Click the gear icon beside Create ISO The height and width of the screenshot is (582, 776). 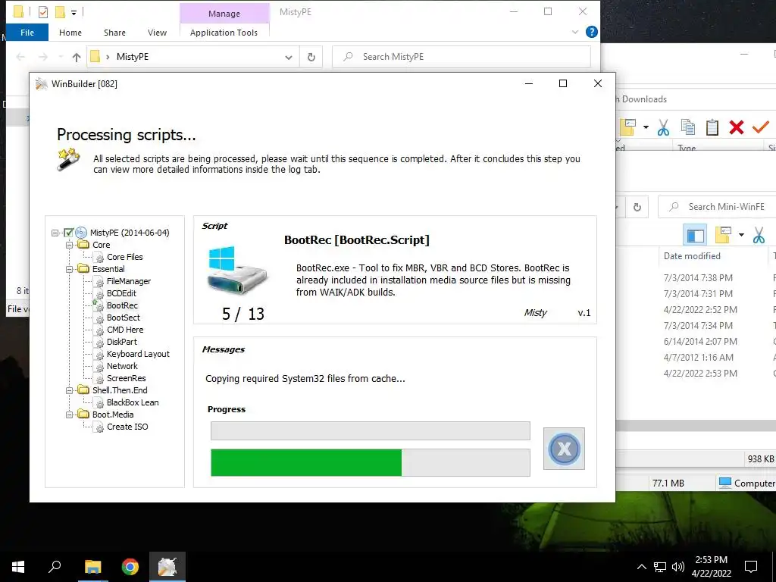(99, 427)
